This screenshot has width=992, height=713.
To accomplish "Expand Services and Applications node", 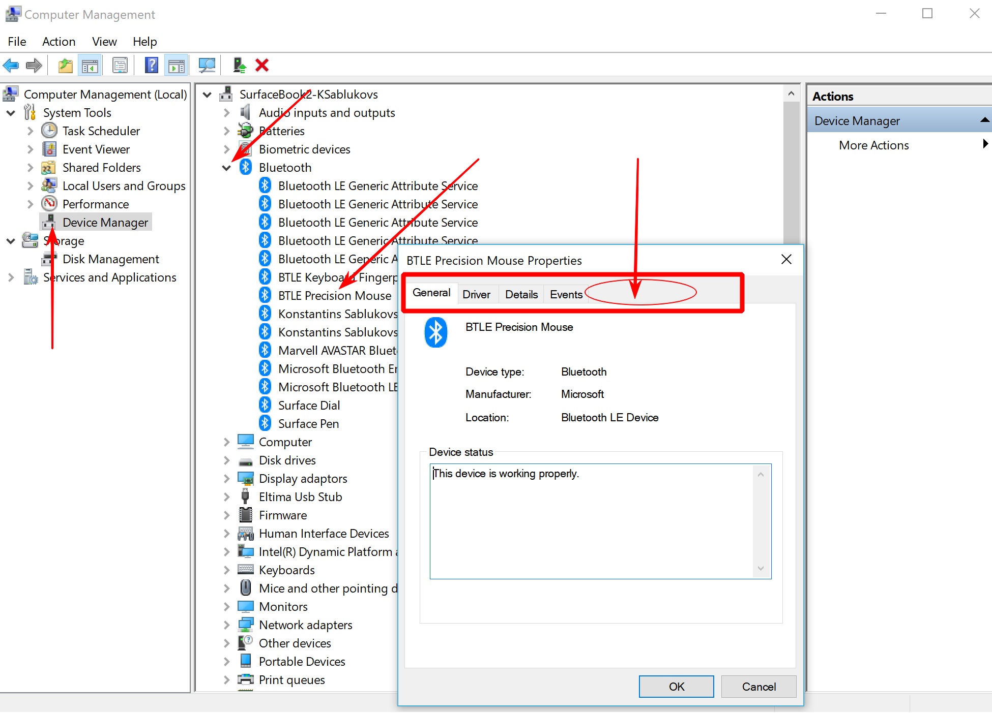I will point(11,277).
